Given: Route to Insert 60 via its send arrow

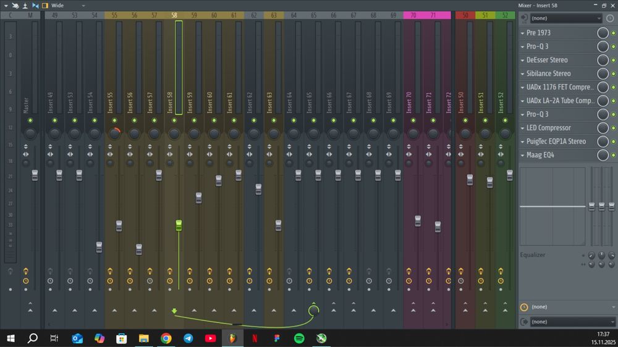Looking at the screenshot, I should click(214, 311).
